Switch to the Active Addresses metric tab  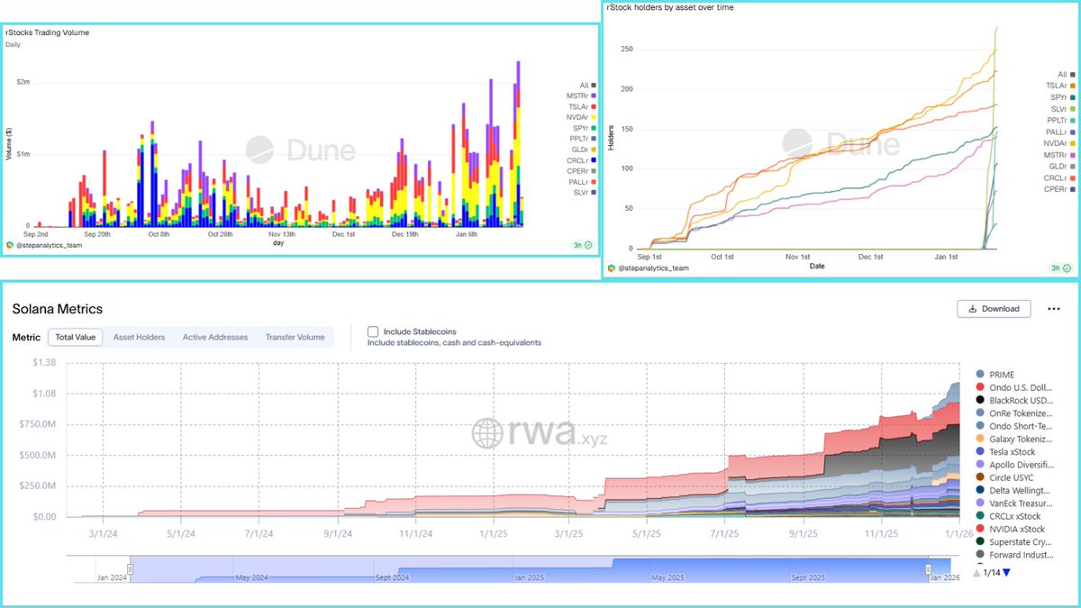215,337
